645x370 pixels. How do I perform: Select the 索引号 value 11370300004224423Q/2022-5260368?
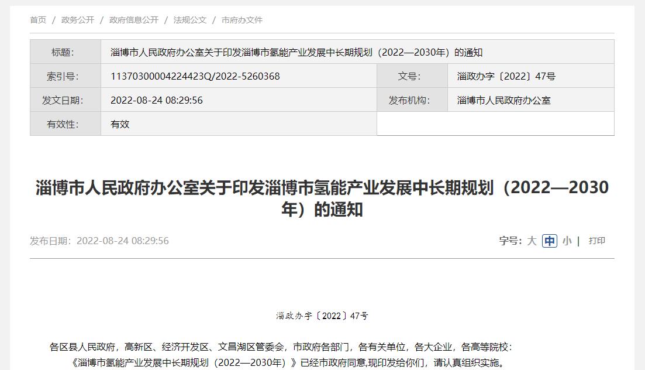tap(195, 76)
